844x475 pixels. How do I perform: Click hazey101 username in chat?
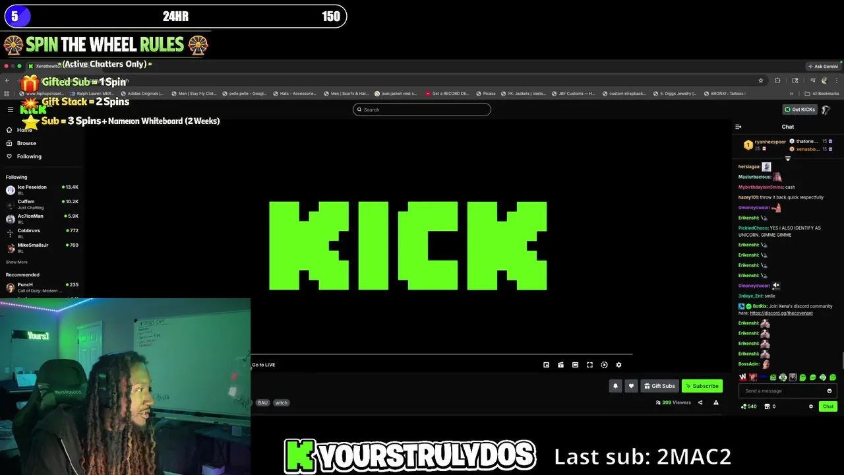coord(748,197)
